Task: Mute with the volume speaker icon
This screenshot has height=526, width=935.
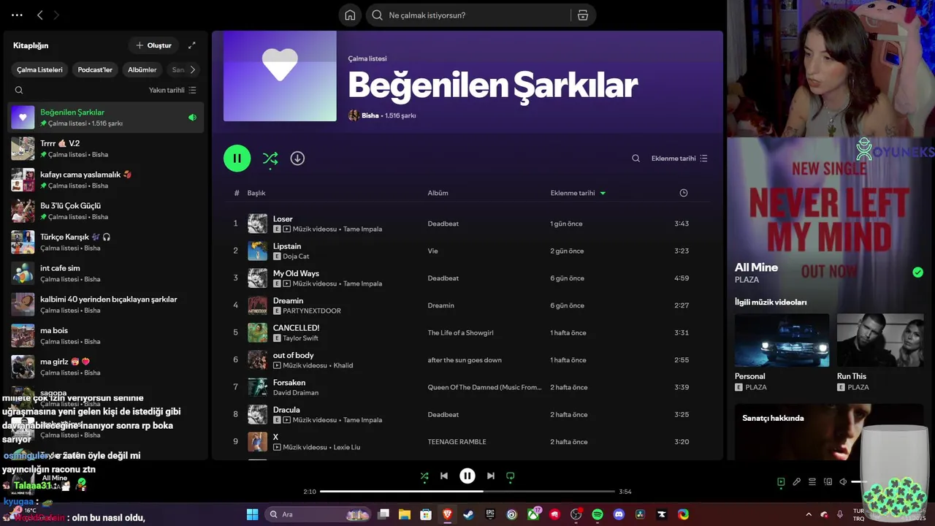Action: (843, 482)
